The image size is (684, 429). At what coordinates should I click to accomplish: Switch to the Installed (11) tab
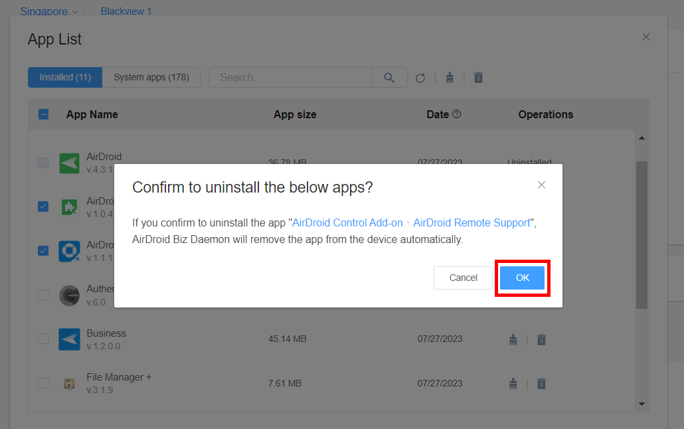65,77
